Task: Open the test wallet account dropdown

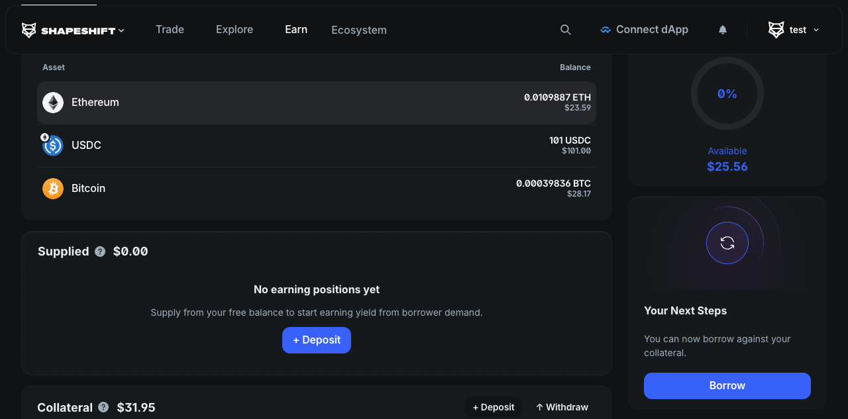Action: pos(794,30)
